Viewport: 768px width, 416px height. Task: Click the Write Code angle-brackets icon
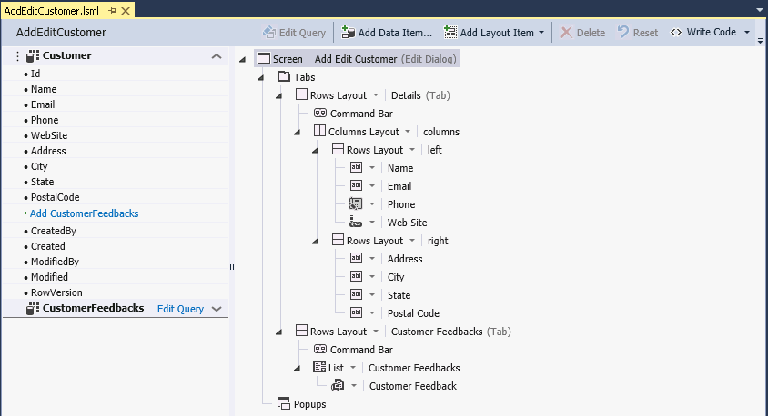click(676, 33)
